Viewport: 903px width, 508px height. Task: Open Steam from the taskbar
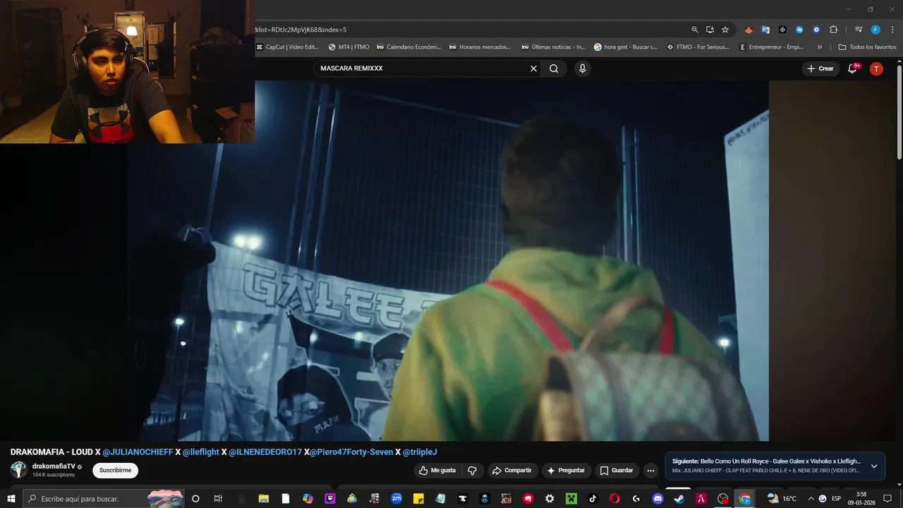679,499
